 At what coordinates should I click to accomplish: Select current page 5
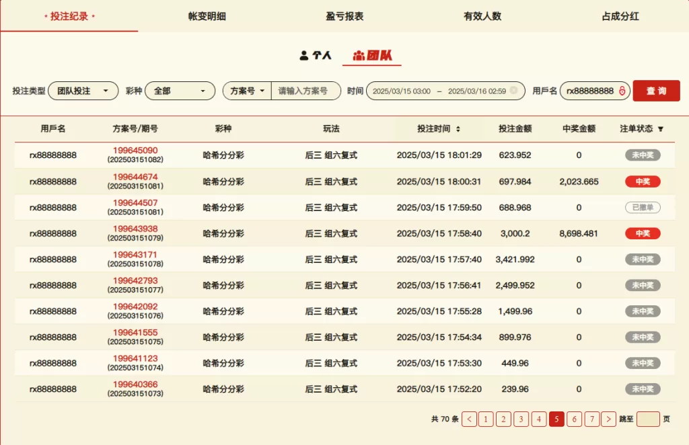pyautogui.click(x=556, y=419)
